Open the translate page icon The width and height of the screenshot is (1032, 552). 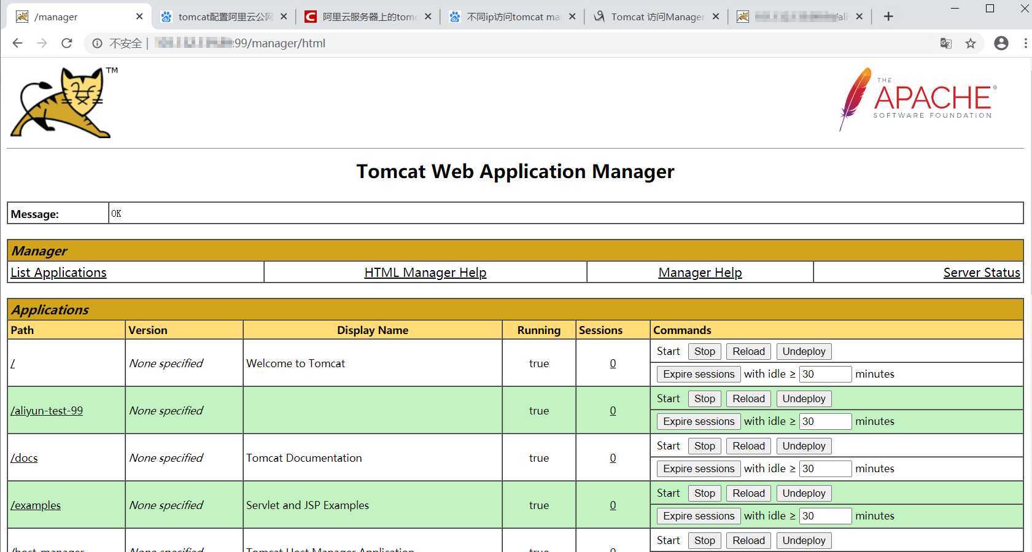point(946,43)
